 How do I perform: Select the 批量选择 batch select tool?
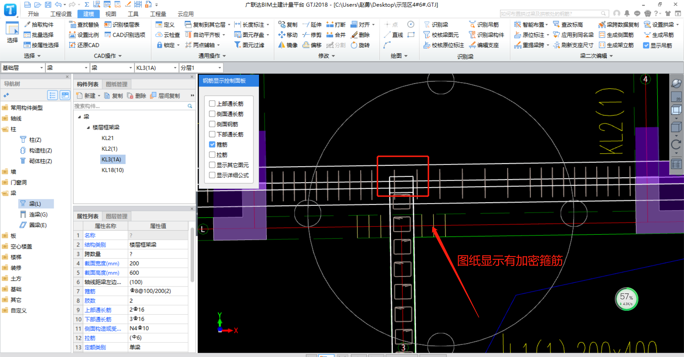click(x=39, y=35)
